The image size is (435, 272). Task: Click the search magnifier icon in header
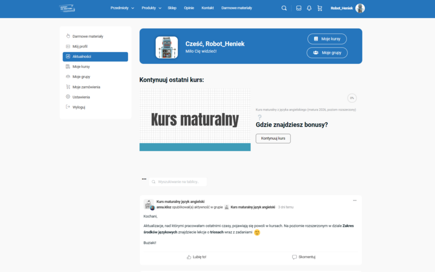[284, 8]
